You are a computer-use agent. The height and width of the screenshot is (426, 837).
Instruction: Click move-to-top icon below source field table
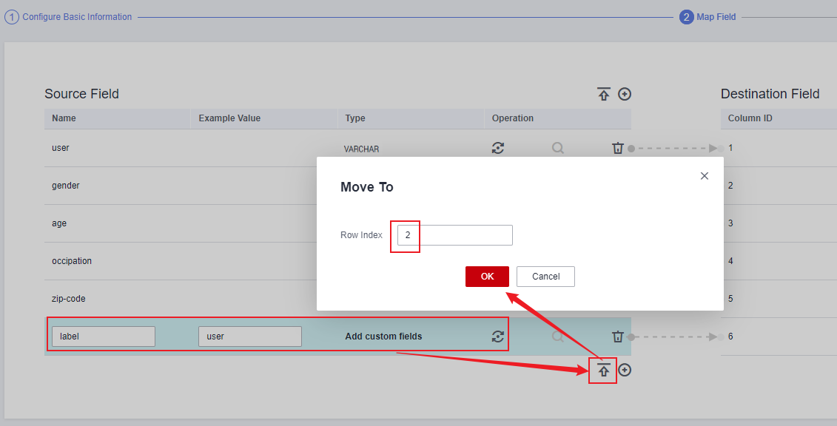[x=604, y=370]
